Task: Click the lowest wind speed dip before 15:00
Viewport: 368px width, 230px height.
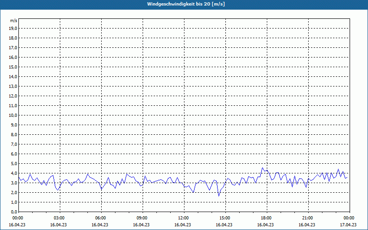Action: pos(219,196)
